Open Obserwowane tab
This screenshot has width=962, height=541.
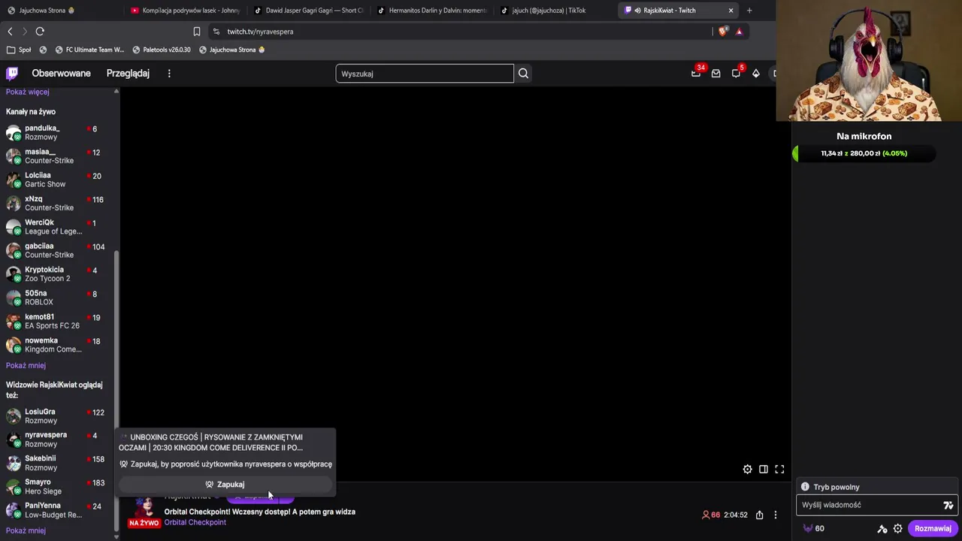pyautogui.click(x=61, y=73)
